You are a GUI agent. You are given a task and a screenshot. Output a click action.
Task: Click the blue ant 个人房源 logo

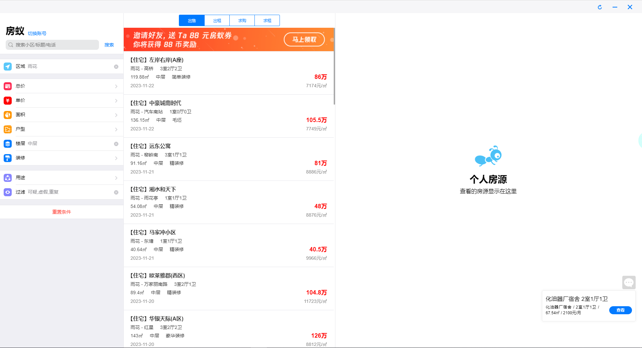488,156
